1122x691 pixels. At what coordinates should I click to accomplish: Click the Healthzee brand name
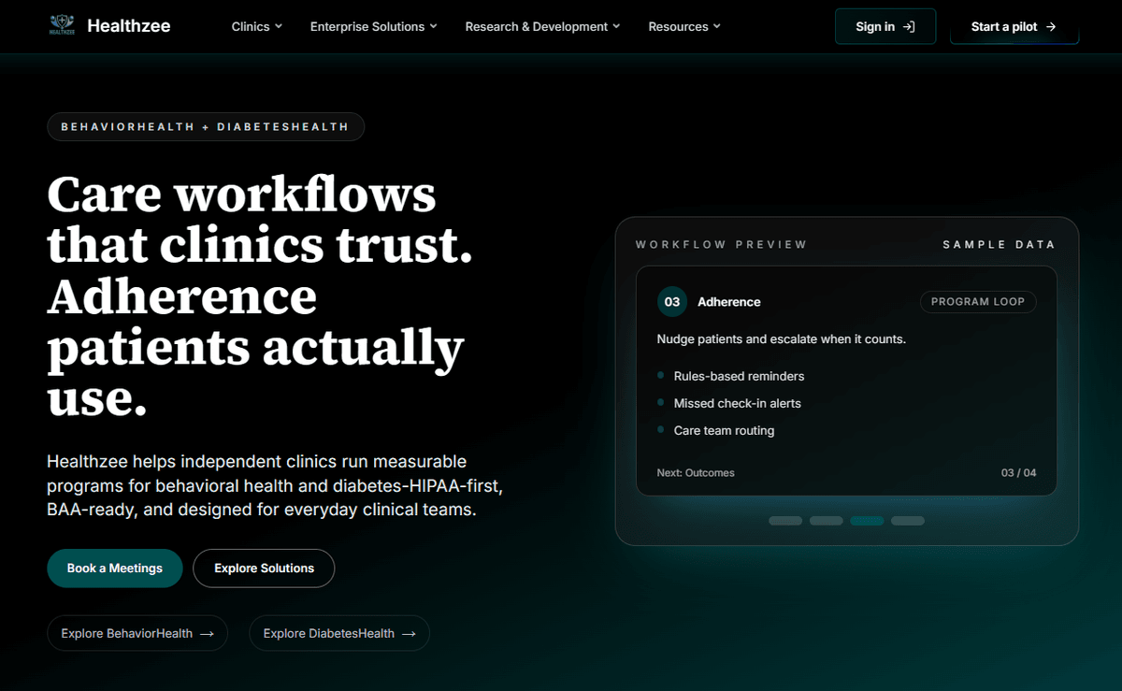[129, 26]
